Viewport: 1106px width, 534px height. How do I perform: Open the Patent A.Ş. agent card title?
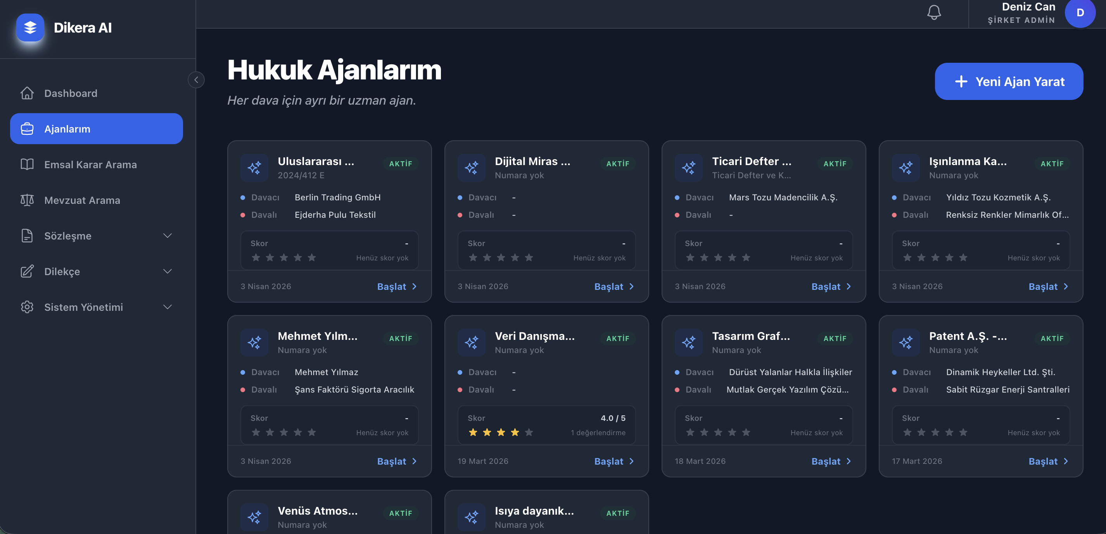[967, 336]
